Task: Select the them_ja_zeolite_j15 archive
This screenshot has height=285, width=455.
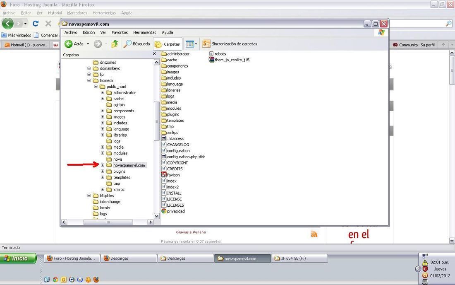Action: [229, 60]
